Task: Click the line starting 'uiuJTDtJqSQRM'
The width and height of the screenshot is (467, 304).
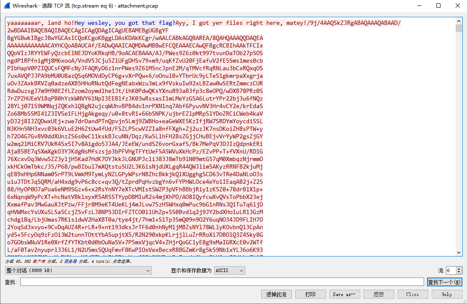Action: click(x=135, y=182)
